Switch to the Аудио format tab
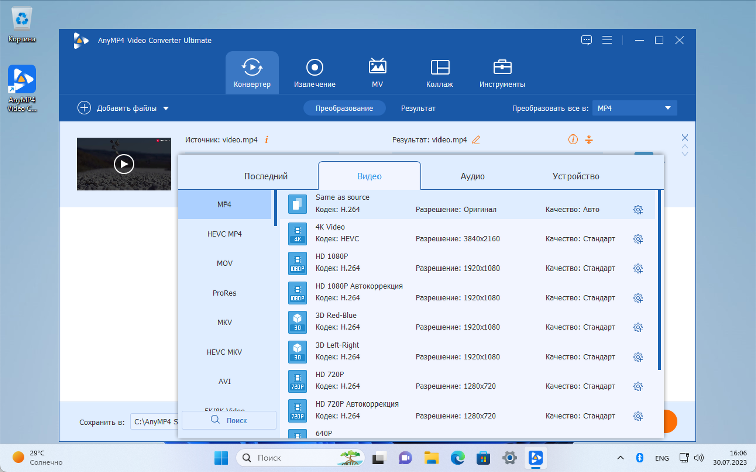Screen dimensions: 756x472 [472, 176]
